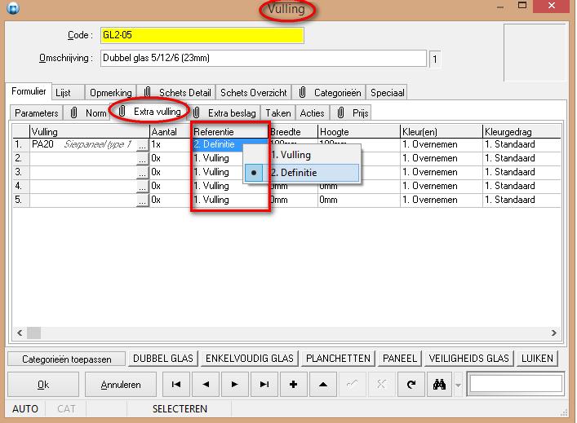The height and width of the screenshot is (423, 577).
Task: Click the refresh arrow icon
Action: (411, 385)
